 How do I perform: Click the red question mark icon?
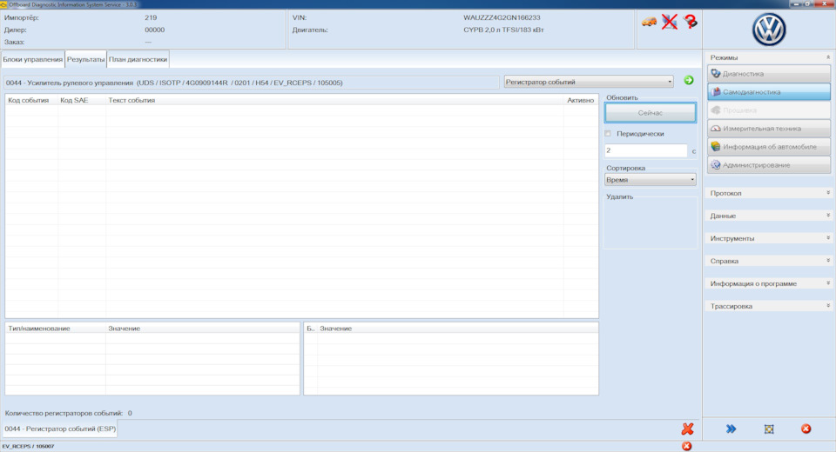pos(691,22)
